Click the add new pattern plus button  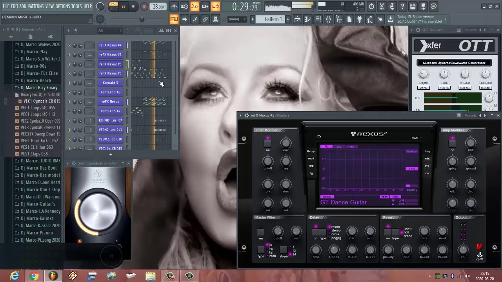pyautogui.click(x=287, y=19)
